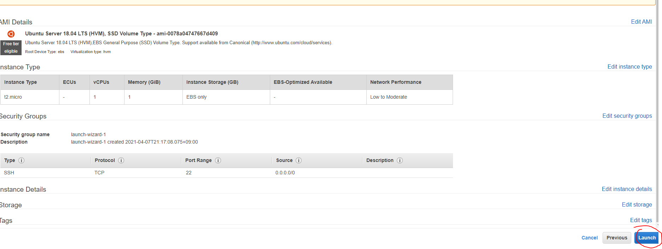662x249 pixels.
Task: Click the Memory (GiB) column header
Action: [x=153, y=82]
